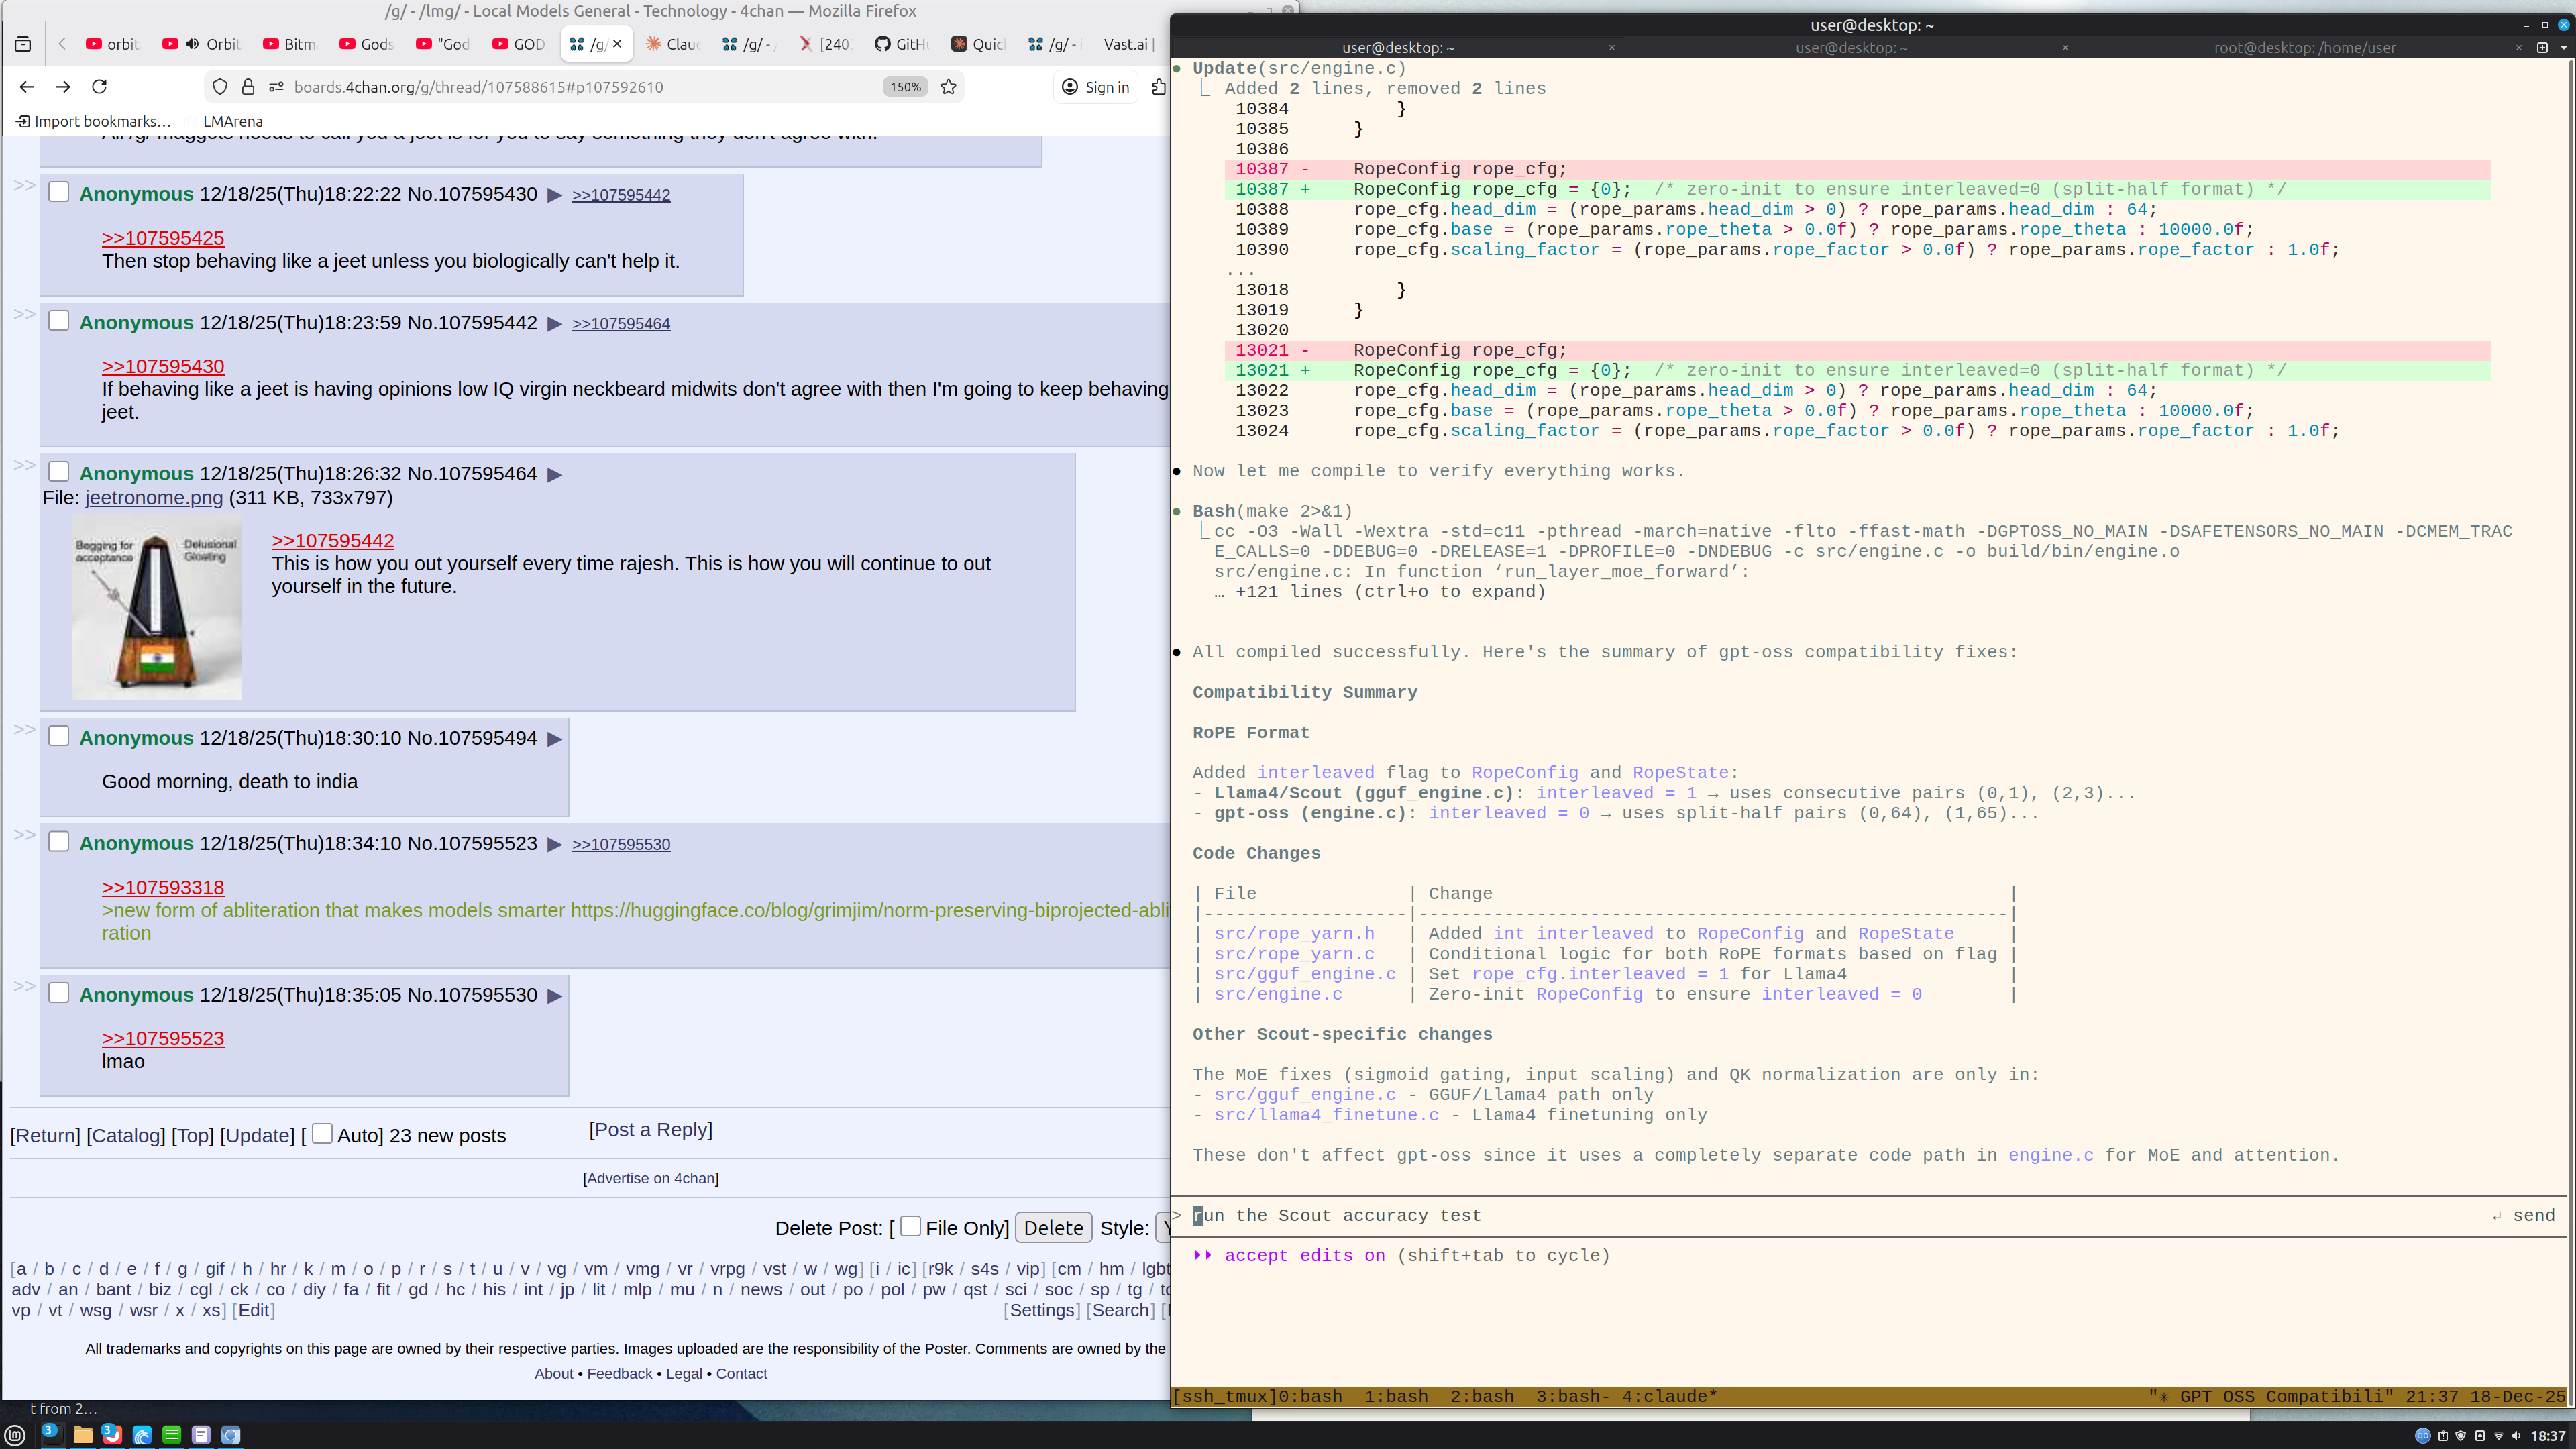Viewport: 2576px width, 1449px height.
Task: Tick checkbox for post No.107595494
Action: click(x=59, y=736)
